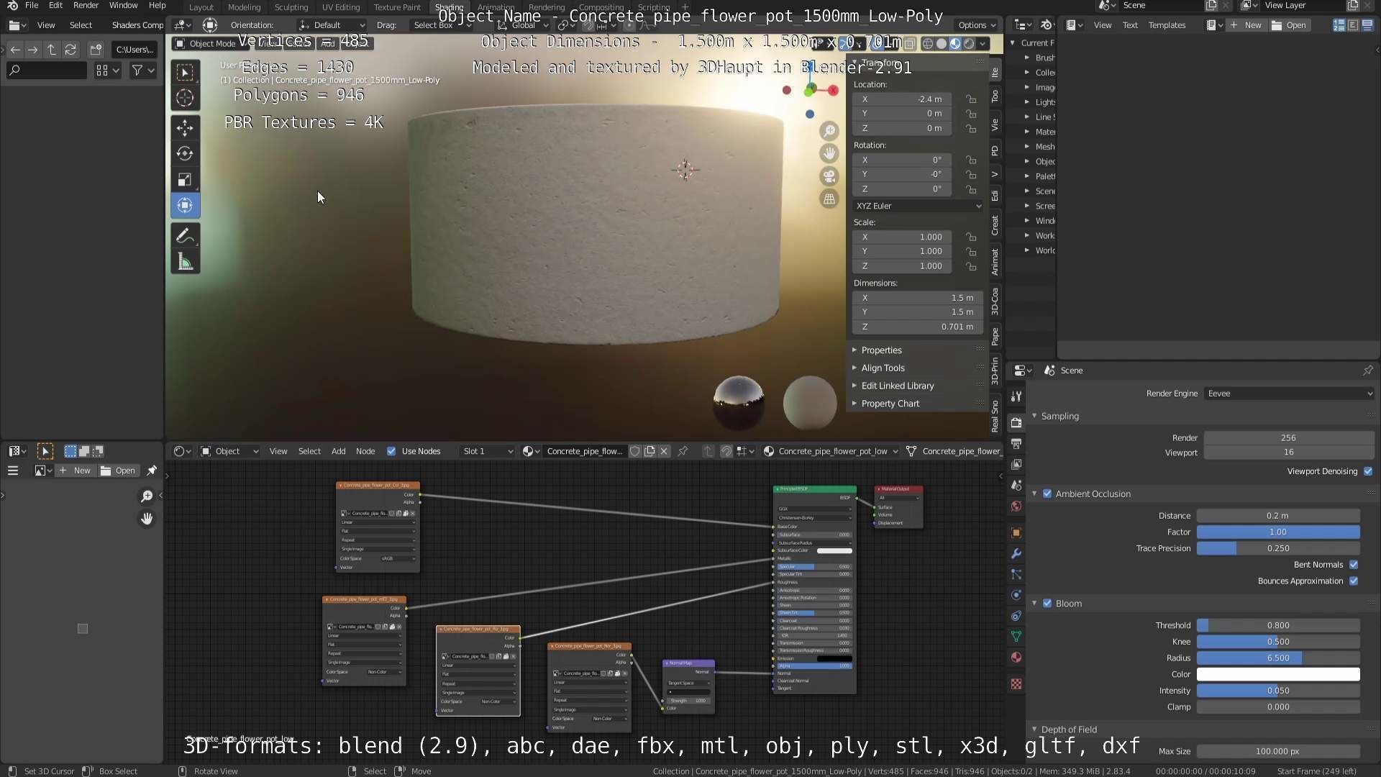The image size is (1381, 777).
Task: Click the Bloom Color white swatch
Action: click(x=1277, y=674)
